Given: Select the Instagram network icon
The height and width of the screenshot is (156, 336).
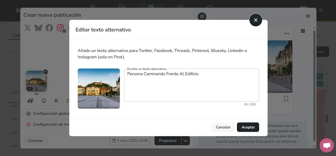Looking at the screenshot, I should (60, 28).
